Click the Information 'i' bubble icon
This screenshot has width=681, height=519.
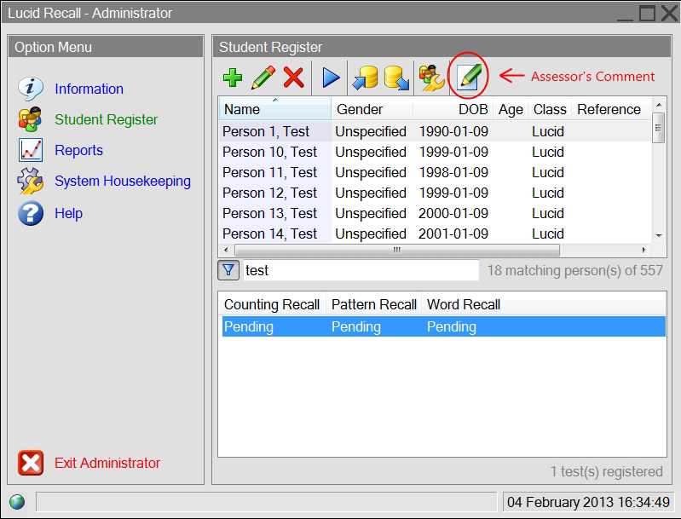click(31, 89)
